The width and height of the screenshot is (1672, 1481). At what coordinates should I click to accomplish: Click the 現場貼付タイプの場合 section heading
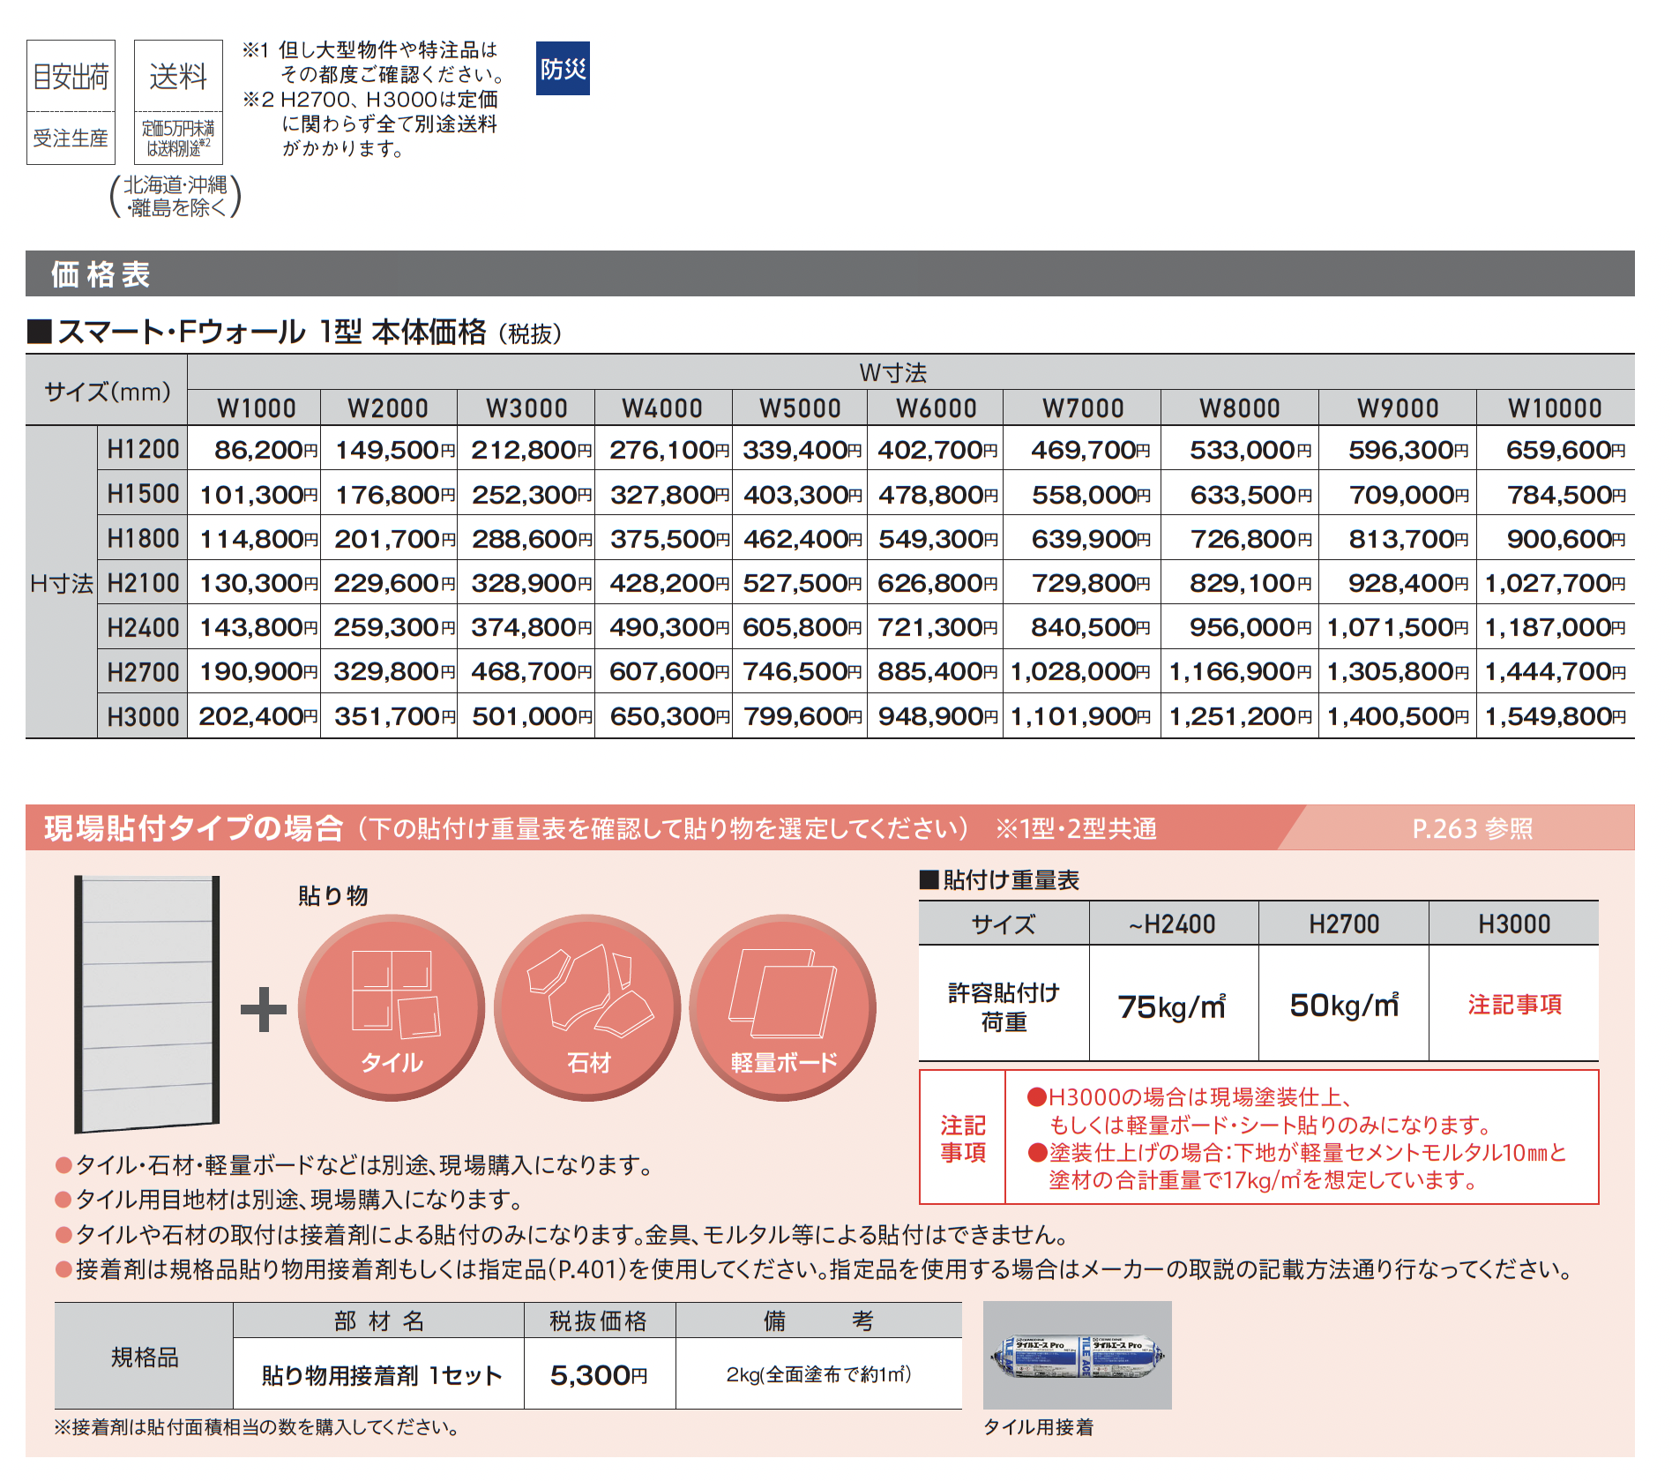194,829
